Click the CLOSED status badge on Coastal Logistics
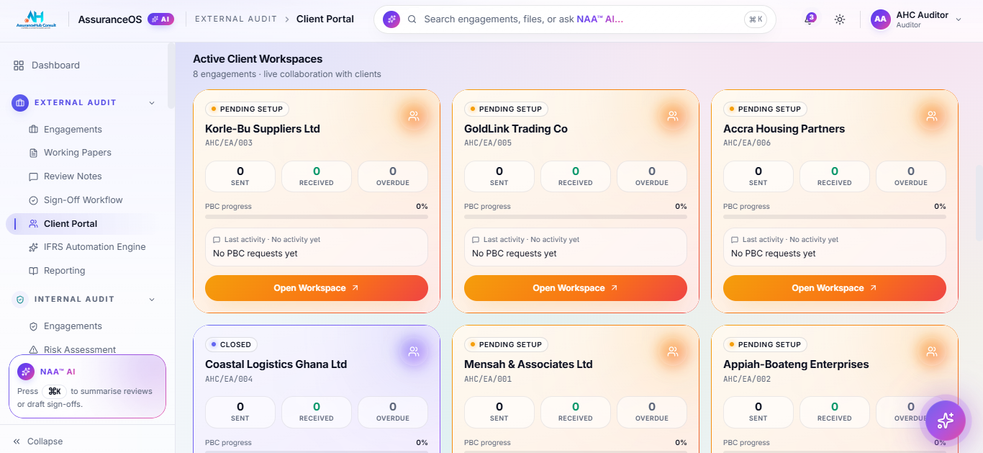Viewport: 983px width, 453px height. 232,345
